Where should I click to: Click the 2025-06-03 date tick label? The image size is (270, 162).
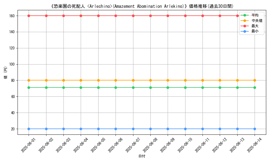click(x=63, y=145)
